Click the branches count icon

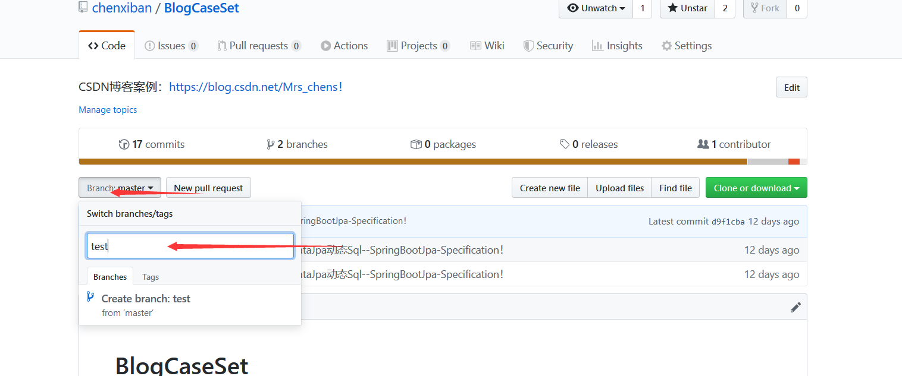pyautogui.click(x=270, y=144)
